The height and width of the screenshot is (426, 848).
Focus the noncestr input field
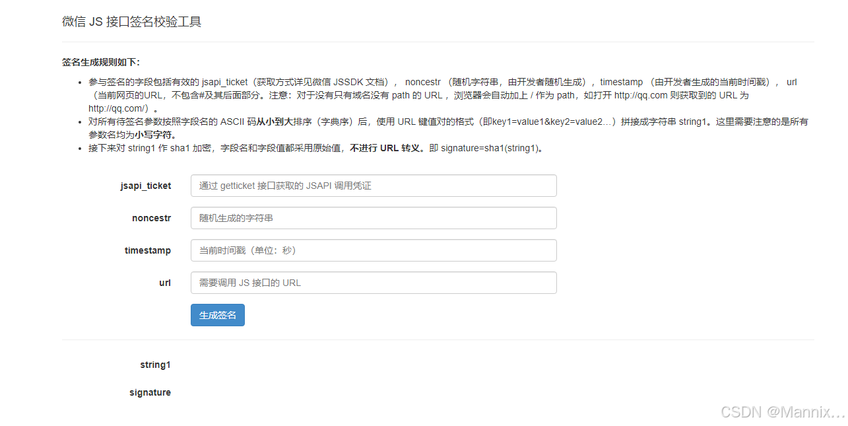pos(374,218)
